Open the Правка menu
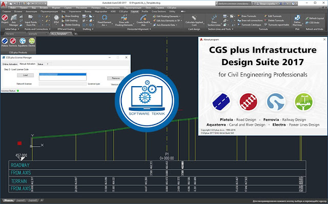Screen dimensions: 328x204 tap(24, 8)
